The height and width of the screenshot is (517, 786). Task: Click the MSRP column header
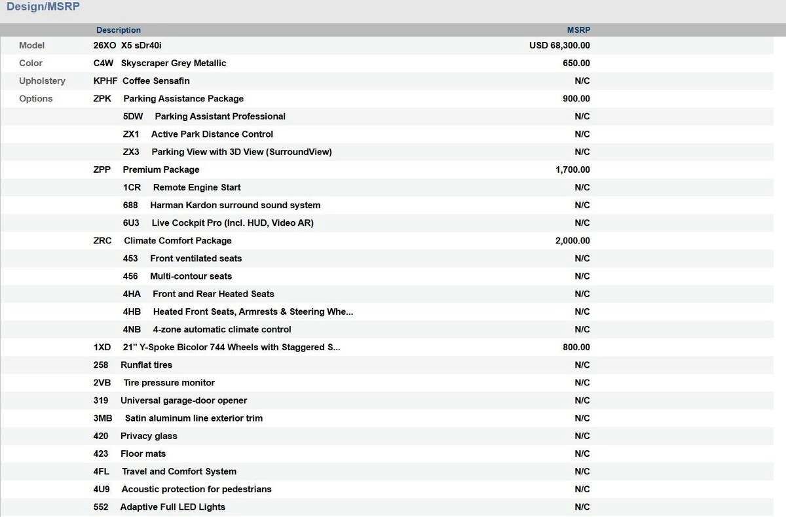click(578, 30)
